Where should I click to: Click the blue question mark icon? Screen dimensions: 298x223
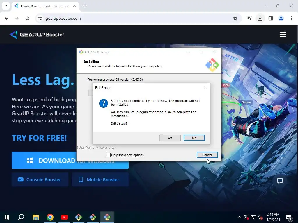(x=104, y=103)
